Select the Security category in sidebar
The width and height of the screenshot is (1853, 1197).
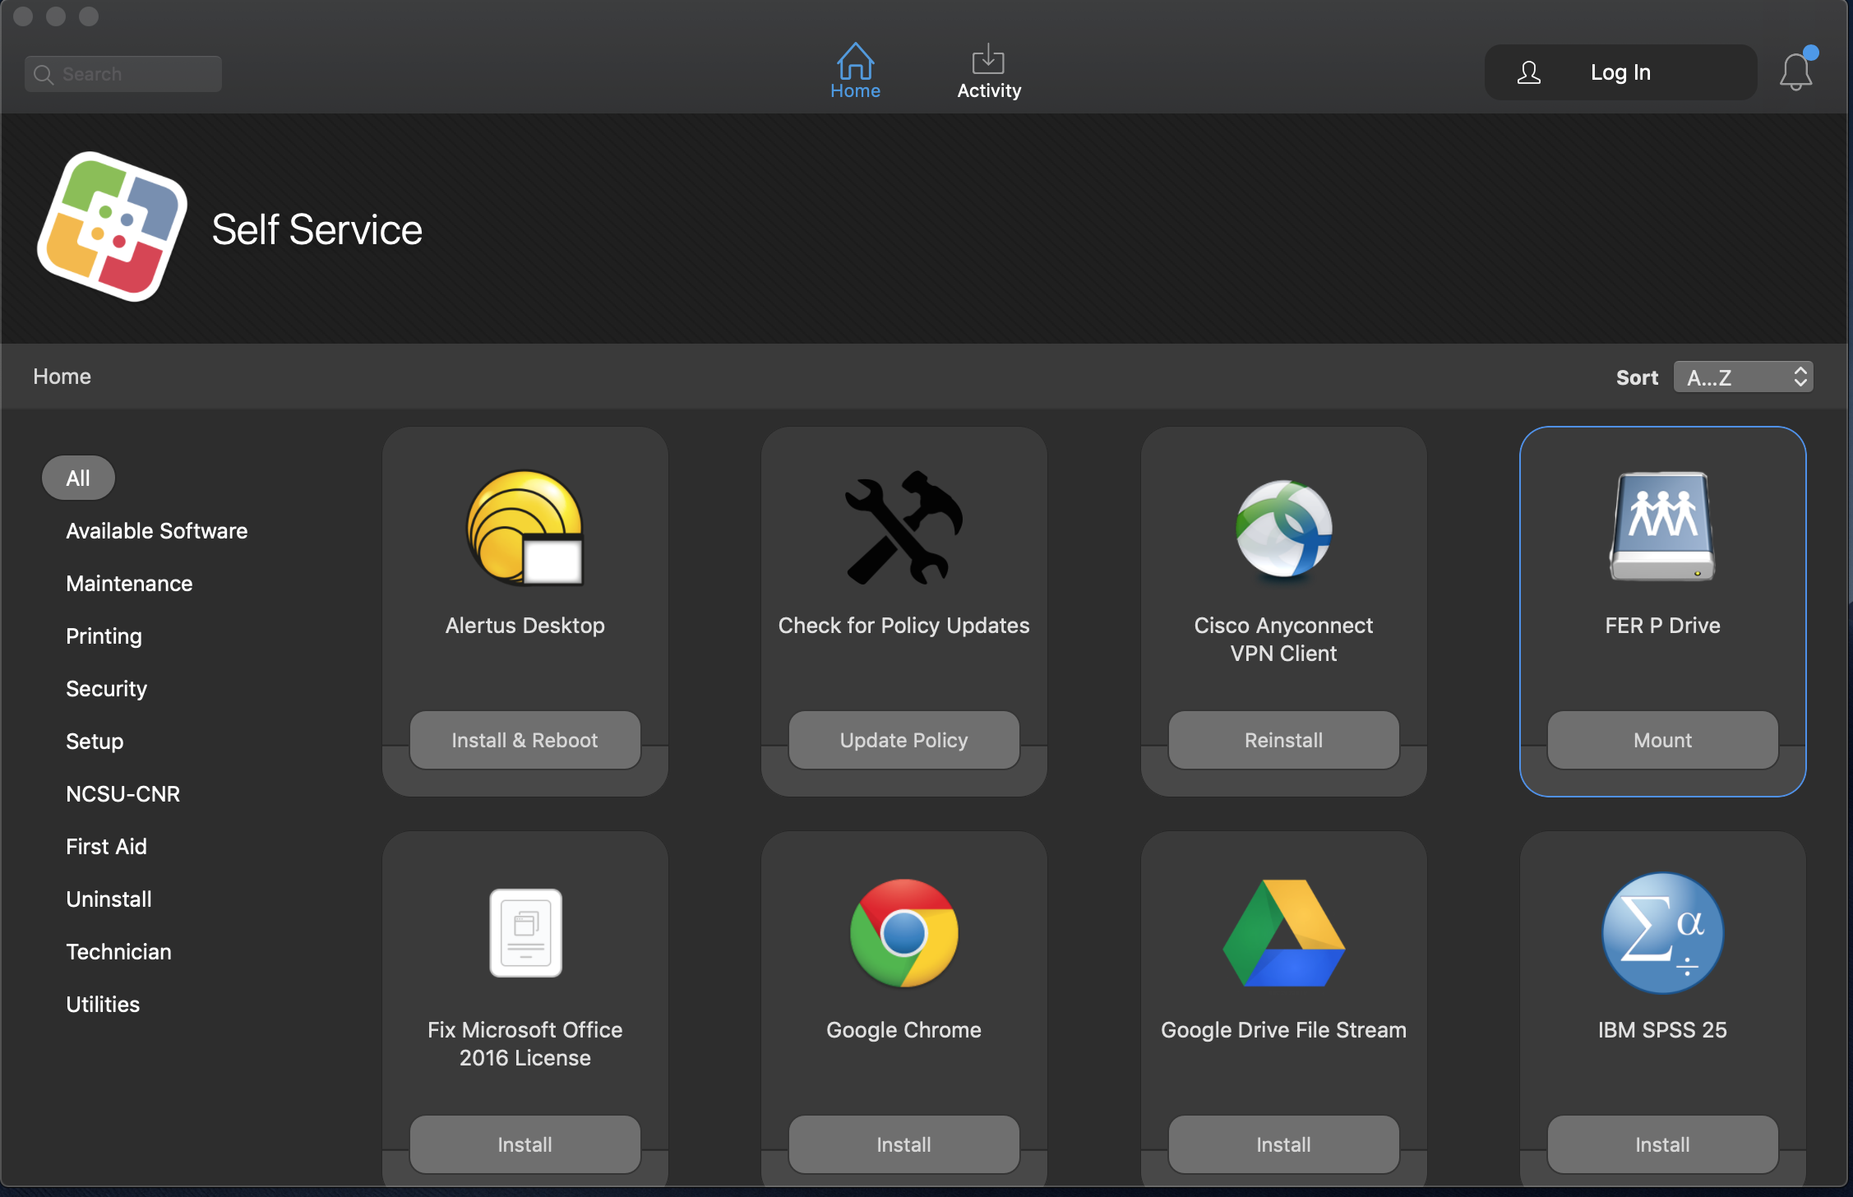pos(107,687)
